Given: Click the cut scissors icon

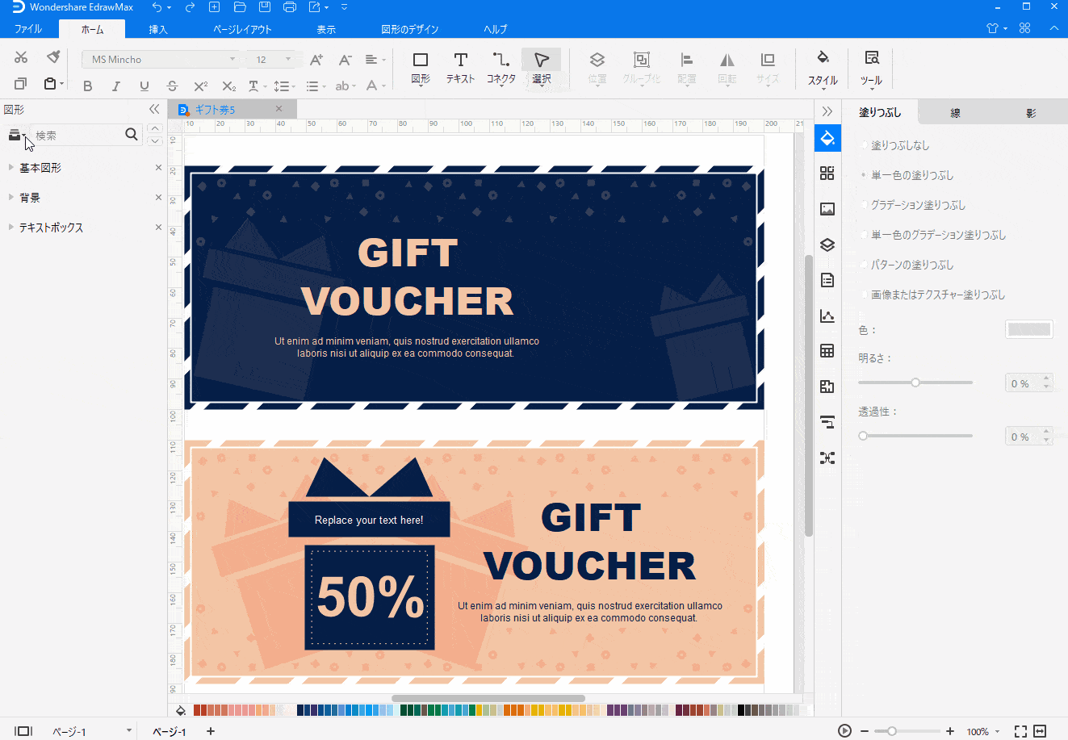Looking at the screenshot, I should tap(21, 56).
